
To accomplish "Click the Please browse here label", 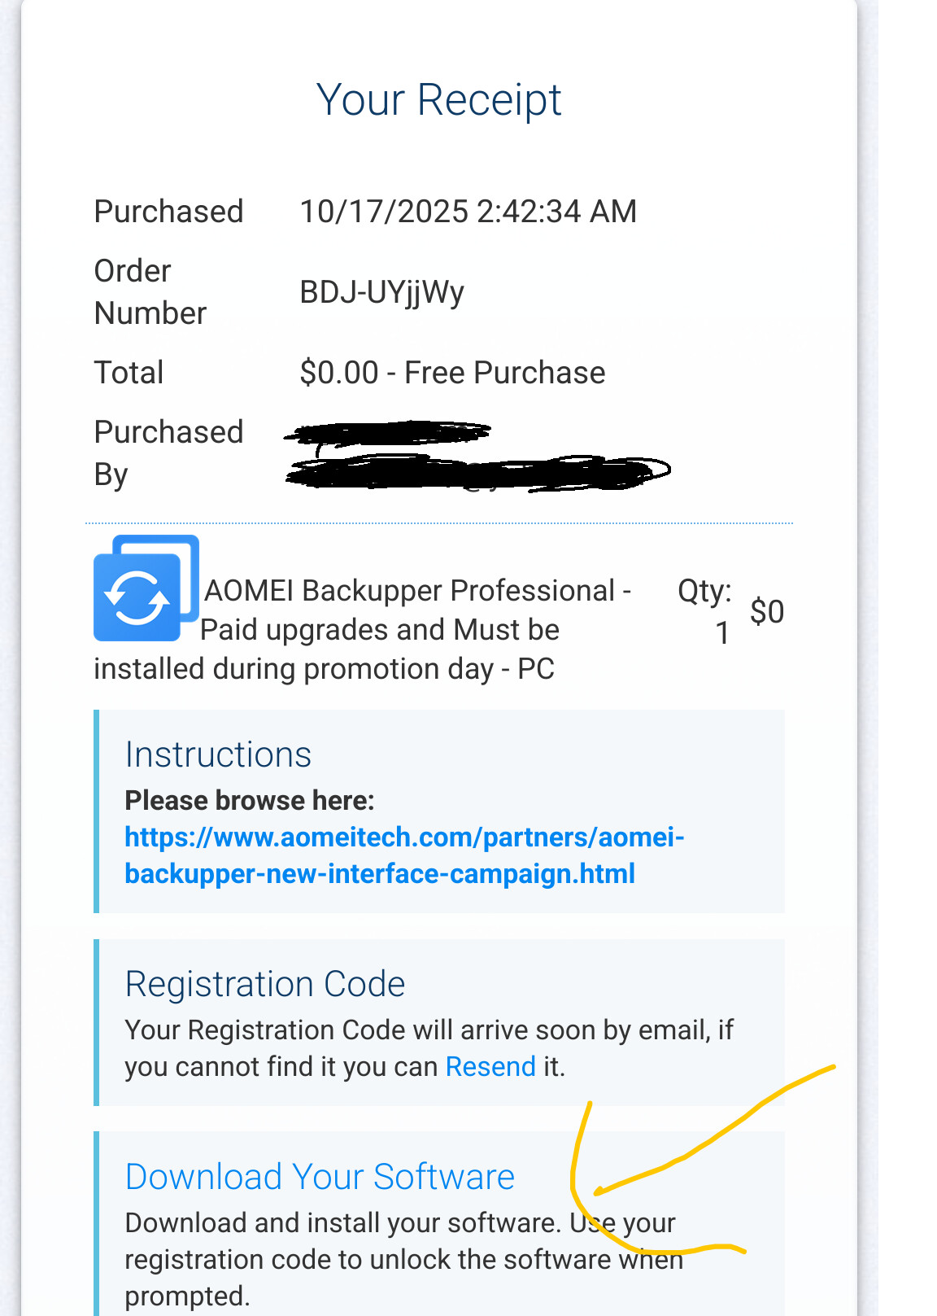I will [249, 801].
